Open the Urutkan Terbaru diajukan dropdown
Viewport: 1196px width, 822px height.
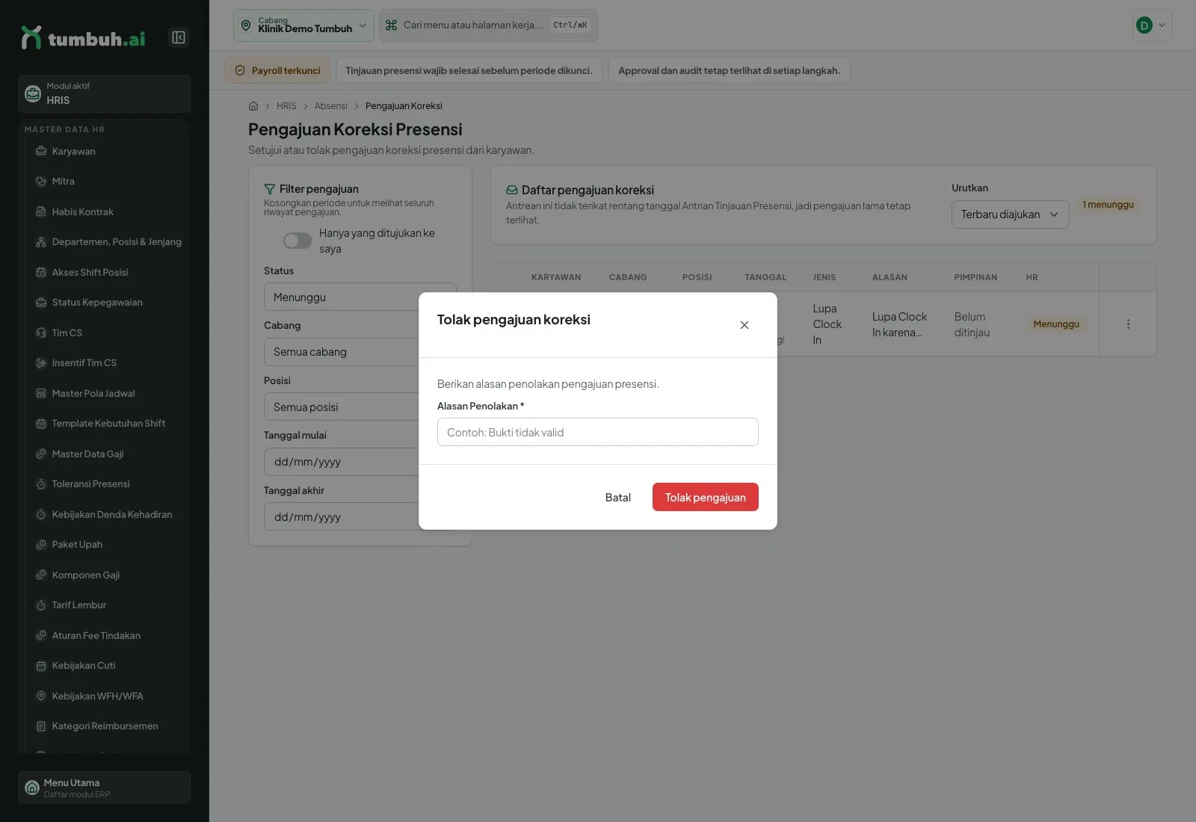[1010, 214]
